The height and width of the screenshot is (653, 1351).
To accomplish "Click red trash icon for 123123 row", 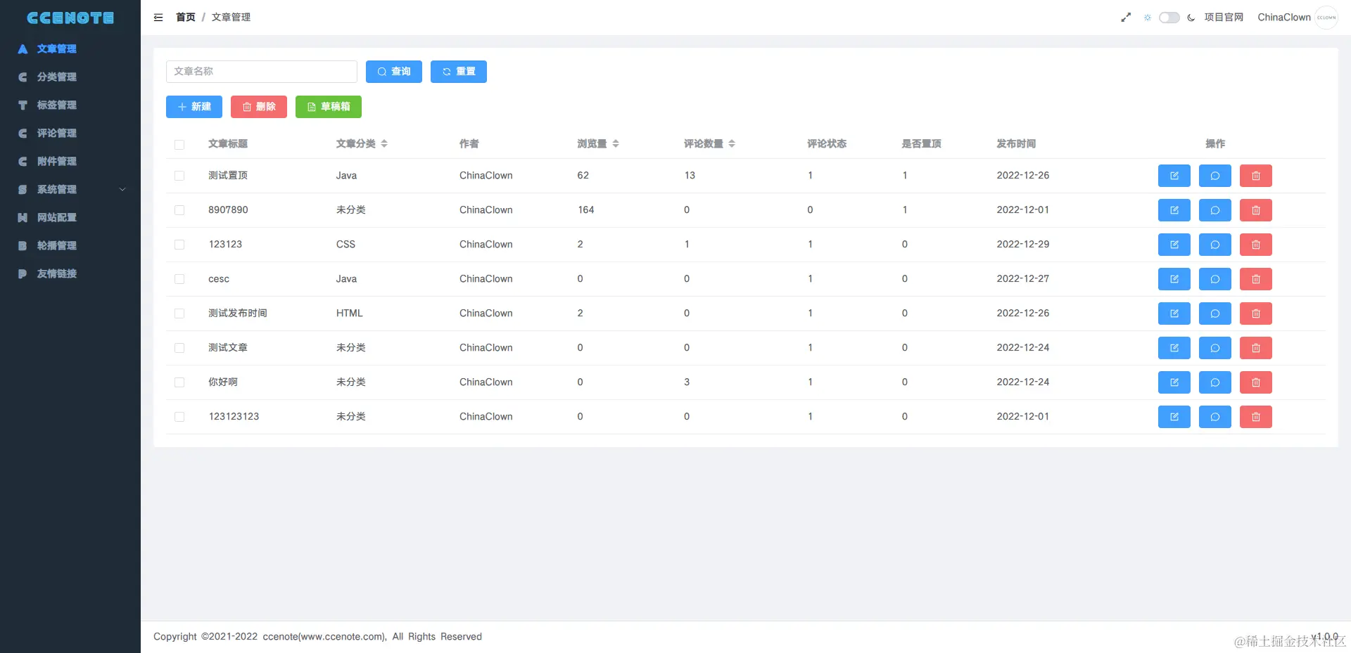I will tap(1256, 245).
